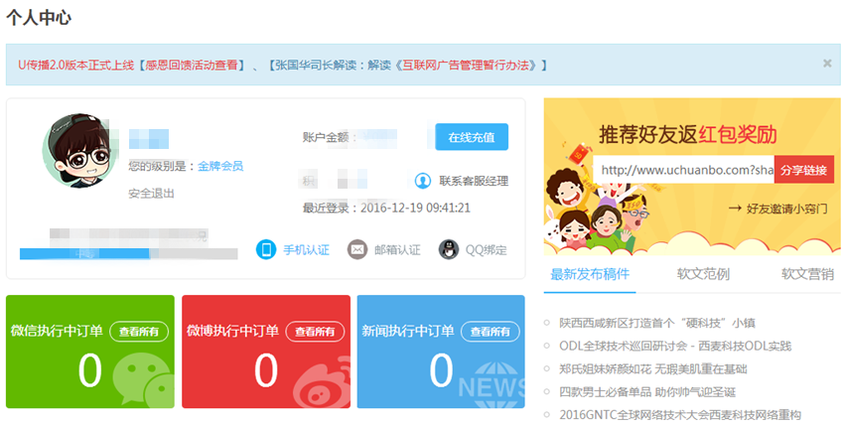View all WeChat orders via 查看所有
The width and height of the screenshot is (844, 428).
[x=139, y=332]
